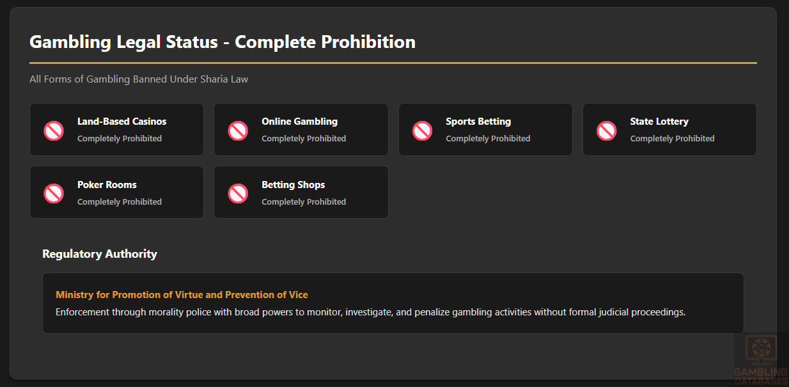Screen dimensions: 789x387
Task: Click the State Lottery card label
Action: tap(659, 122)
